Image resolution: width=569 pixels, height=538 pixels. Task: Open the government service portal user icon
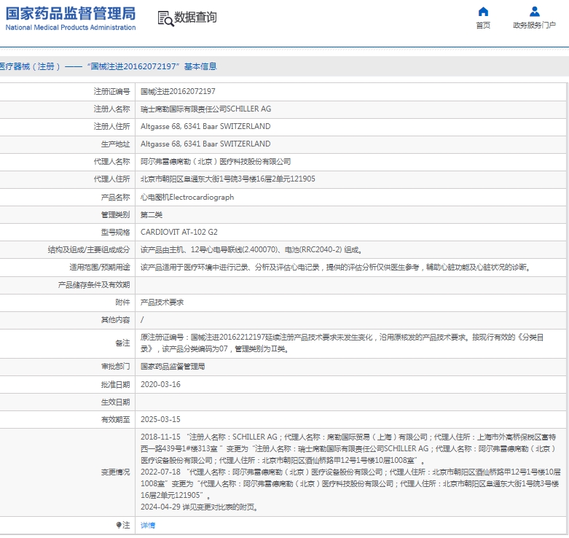tap(534, 12)
